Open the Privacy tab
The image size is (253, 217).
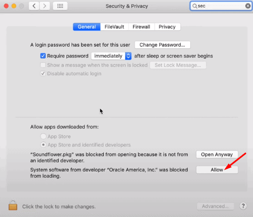tap(167, 27)
